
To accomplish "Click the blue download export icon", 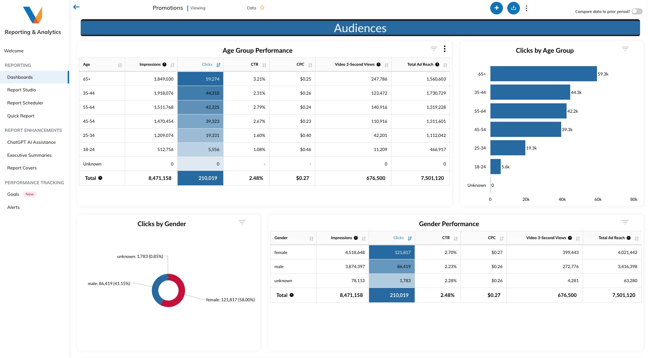I will coord(513,8).
